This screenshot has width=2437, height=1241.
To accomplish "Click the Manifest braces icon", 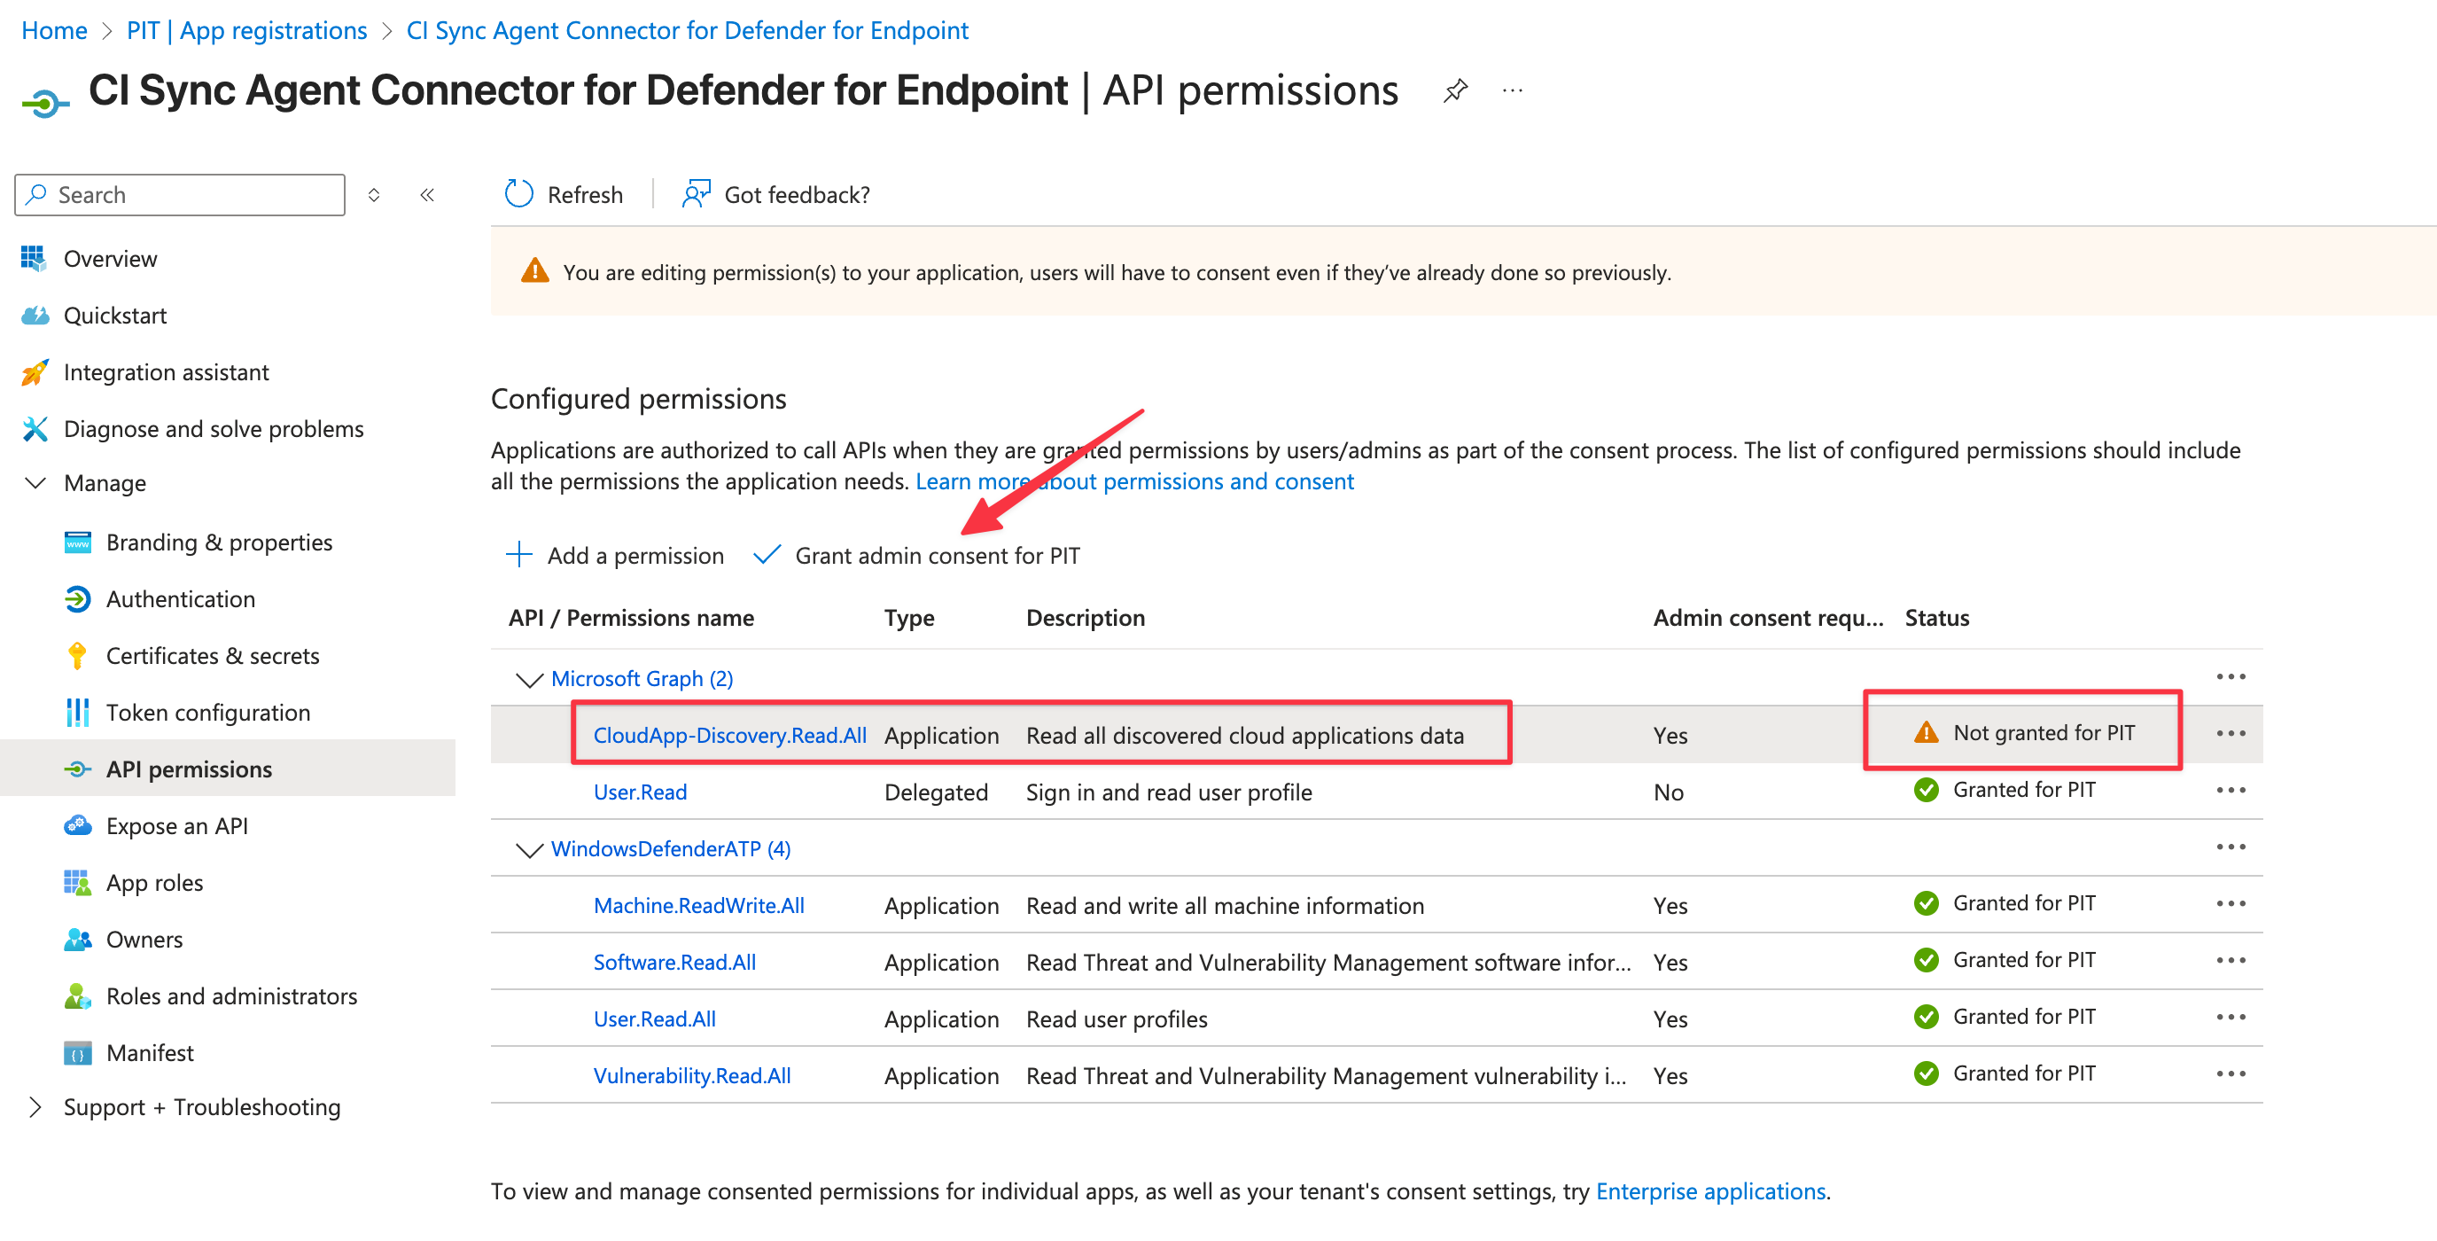I will pos(78,1052).
